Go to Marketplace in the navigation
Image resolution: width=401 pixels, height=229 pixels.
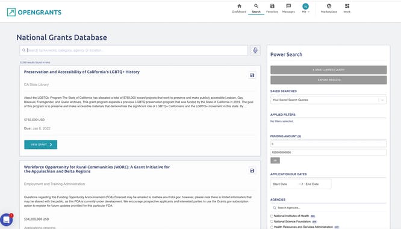(x=329, y=8)
